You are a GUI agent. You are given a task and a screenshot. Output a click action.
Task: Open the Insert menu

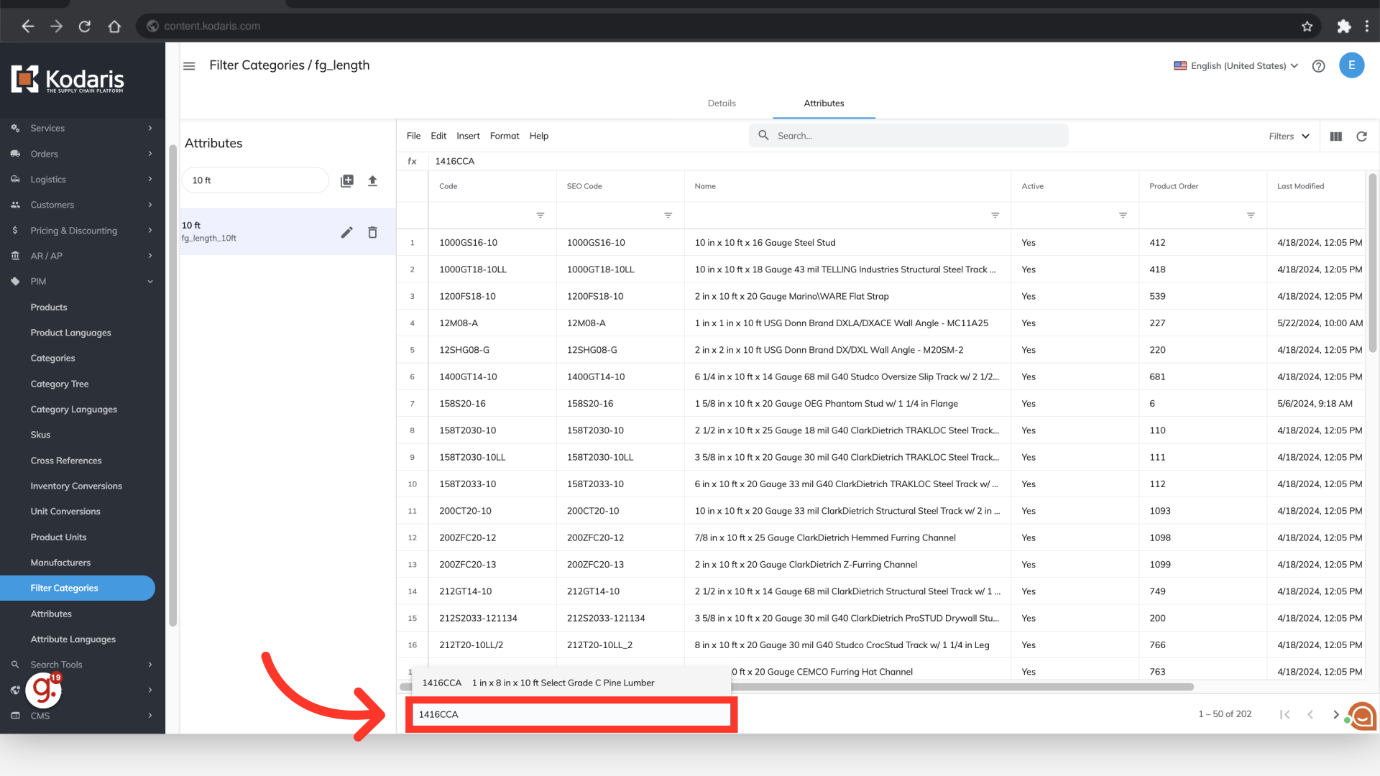[468, 136]
